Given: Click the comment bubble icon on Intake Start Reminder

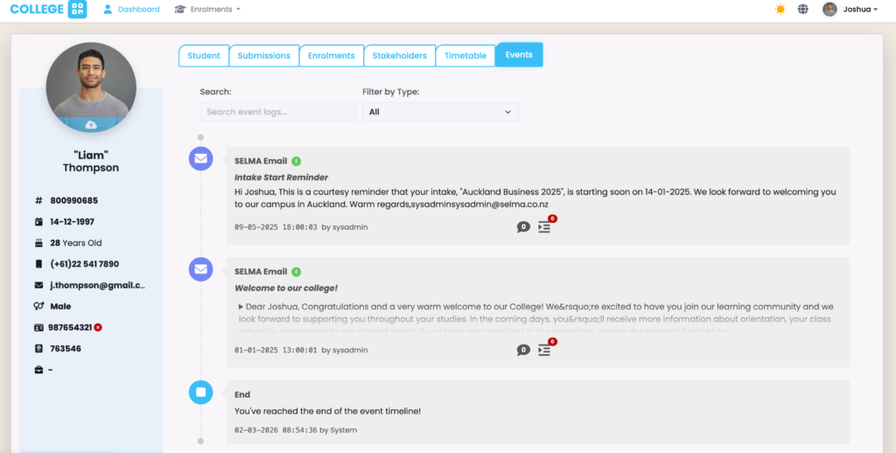Looking at the screenshot, I should pyautogui.click(x=523, y=226).
